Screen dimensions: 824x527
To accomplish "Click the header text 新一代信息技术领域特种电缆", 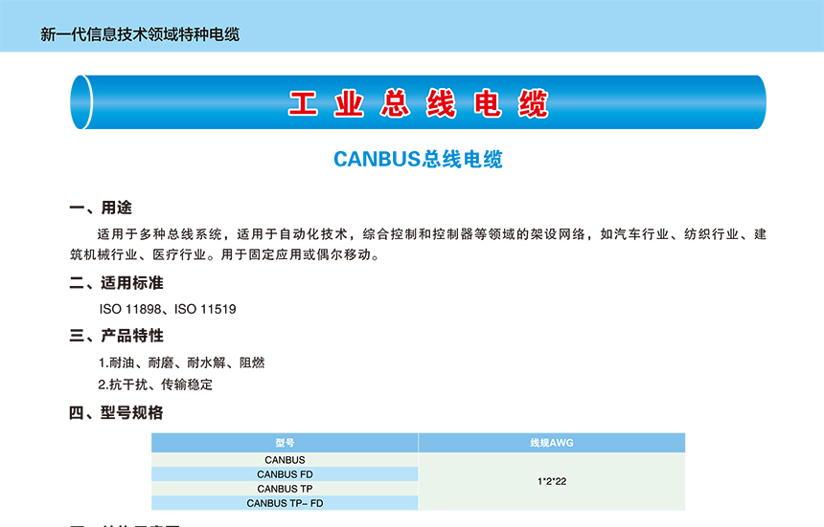I will (140, 34).
